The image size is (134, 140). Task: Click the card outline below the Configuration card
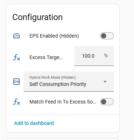pyautogui.click(x=63, y=139)
